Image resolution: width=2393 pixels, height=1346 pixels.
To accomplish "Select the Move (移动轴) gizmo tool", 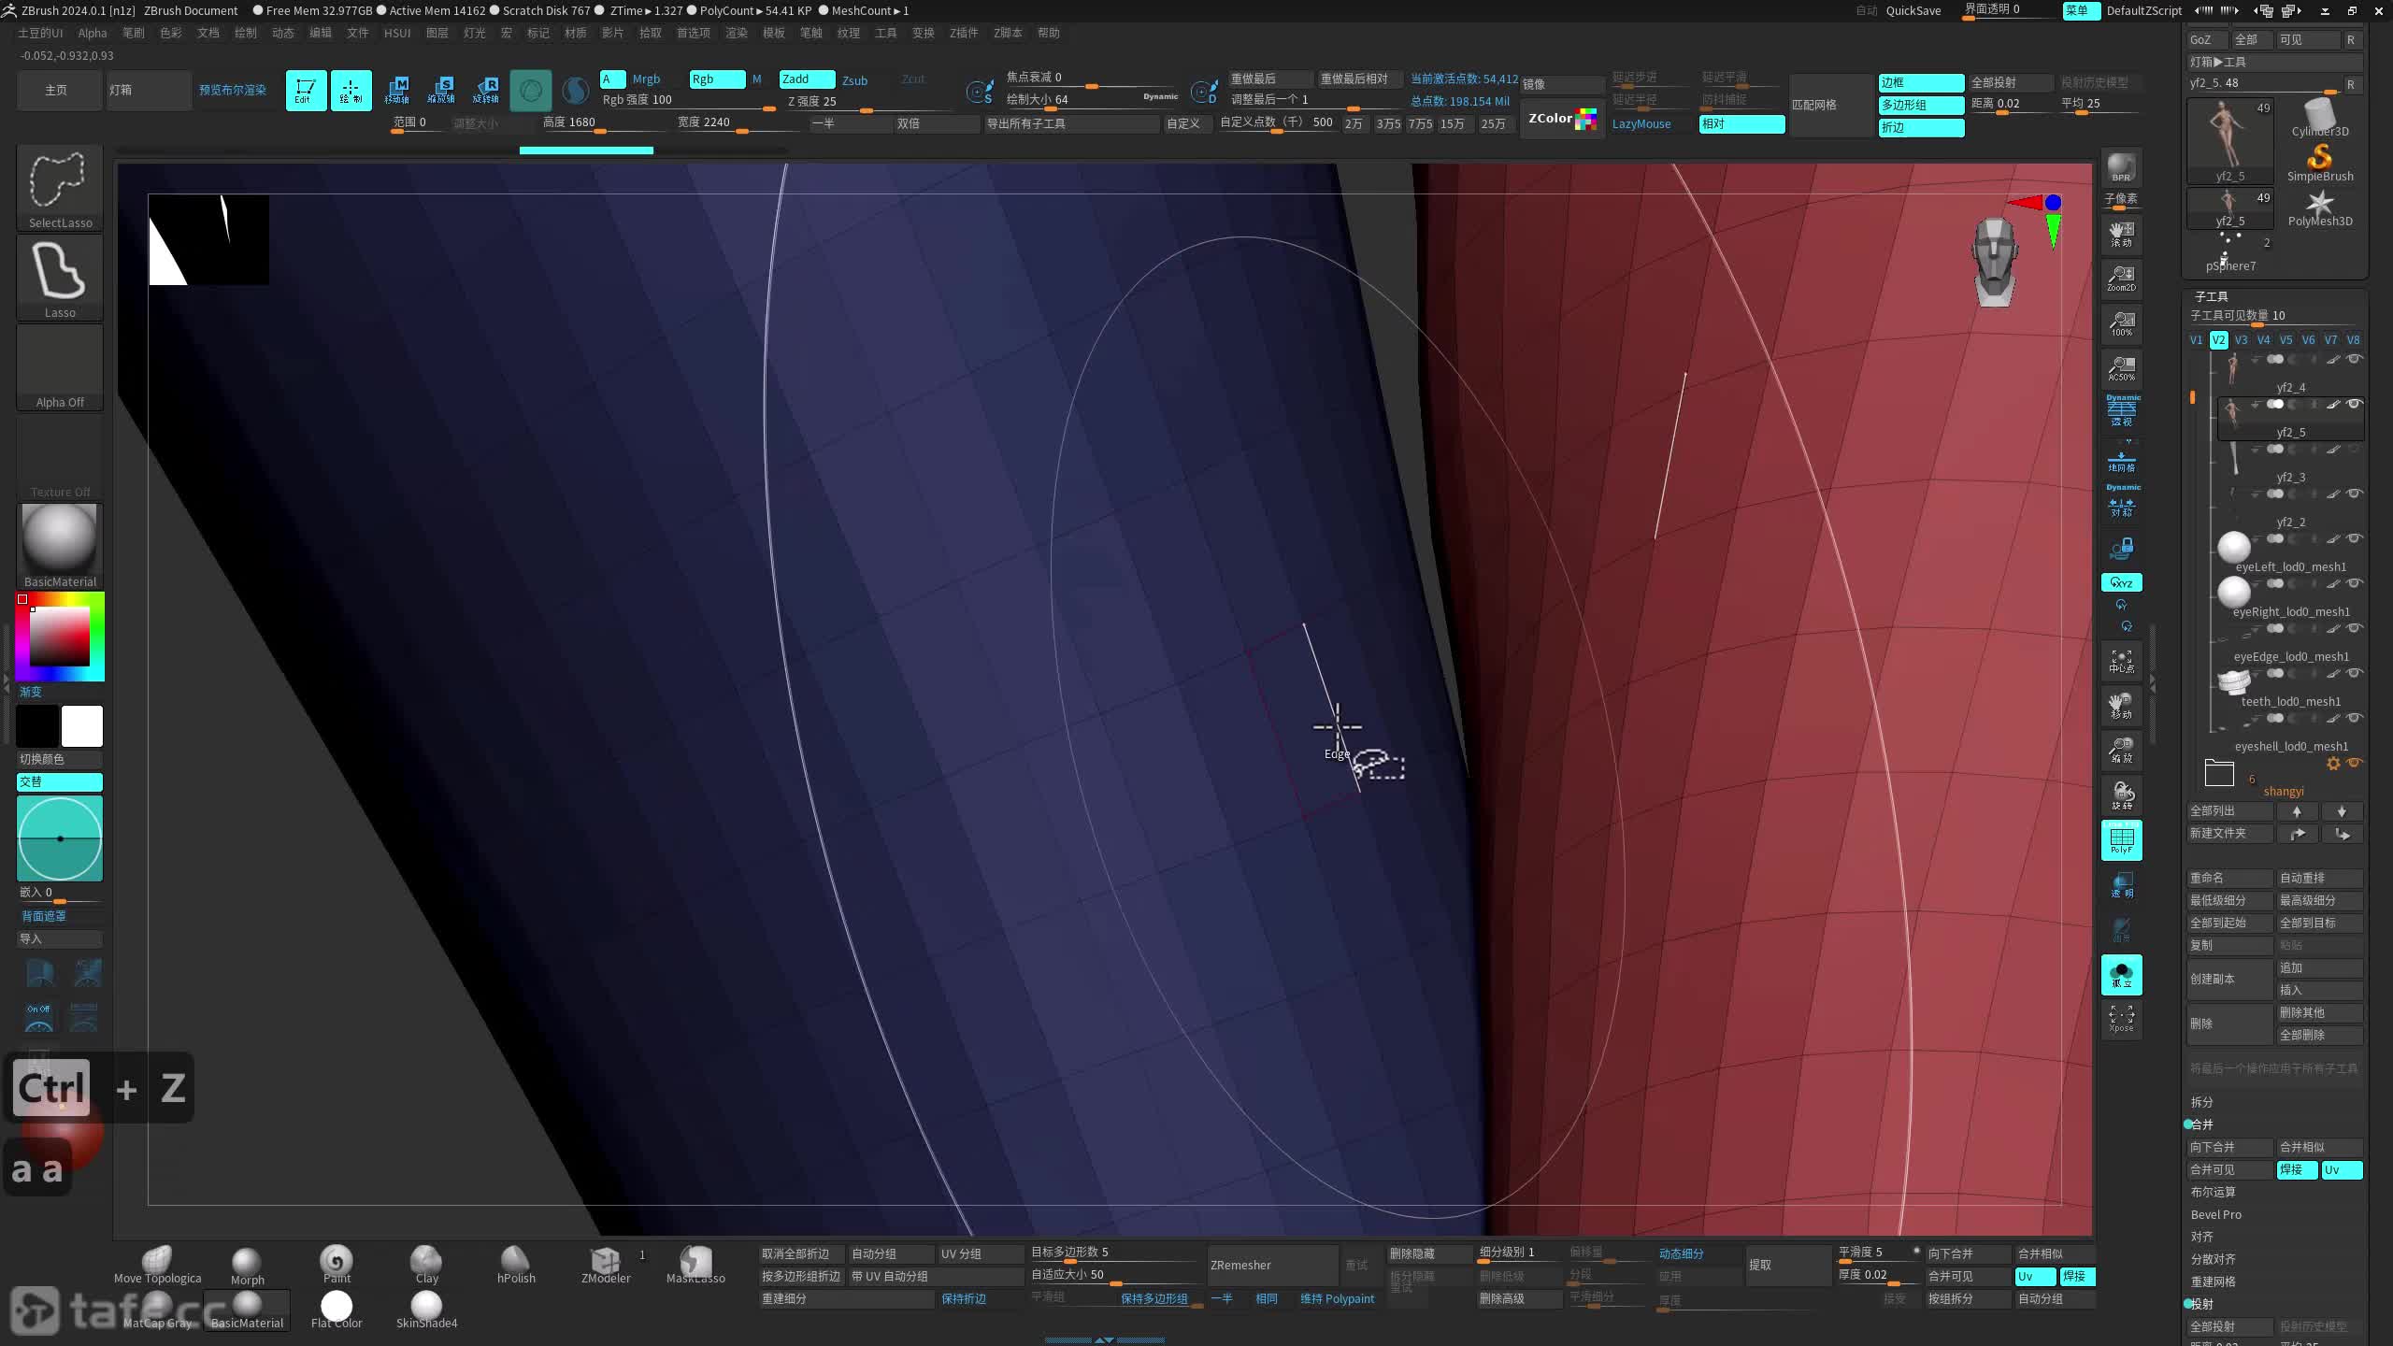I will pos(396,91).
